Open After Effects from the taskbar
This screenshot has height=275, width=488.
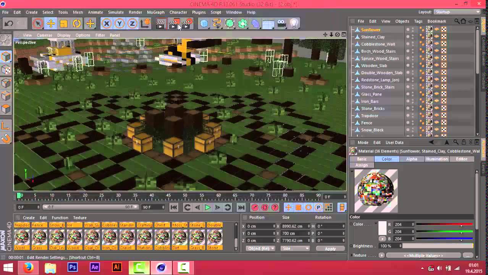95,268
